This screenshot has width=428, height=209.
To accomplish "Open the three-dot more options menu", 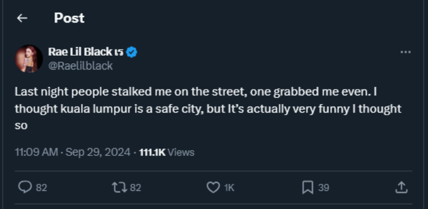I will pyautogui.click(x=406, y=52).
